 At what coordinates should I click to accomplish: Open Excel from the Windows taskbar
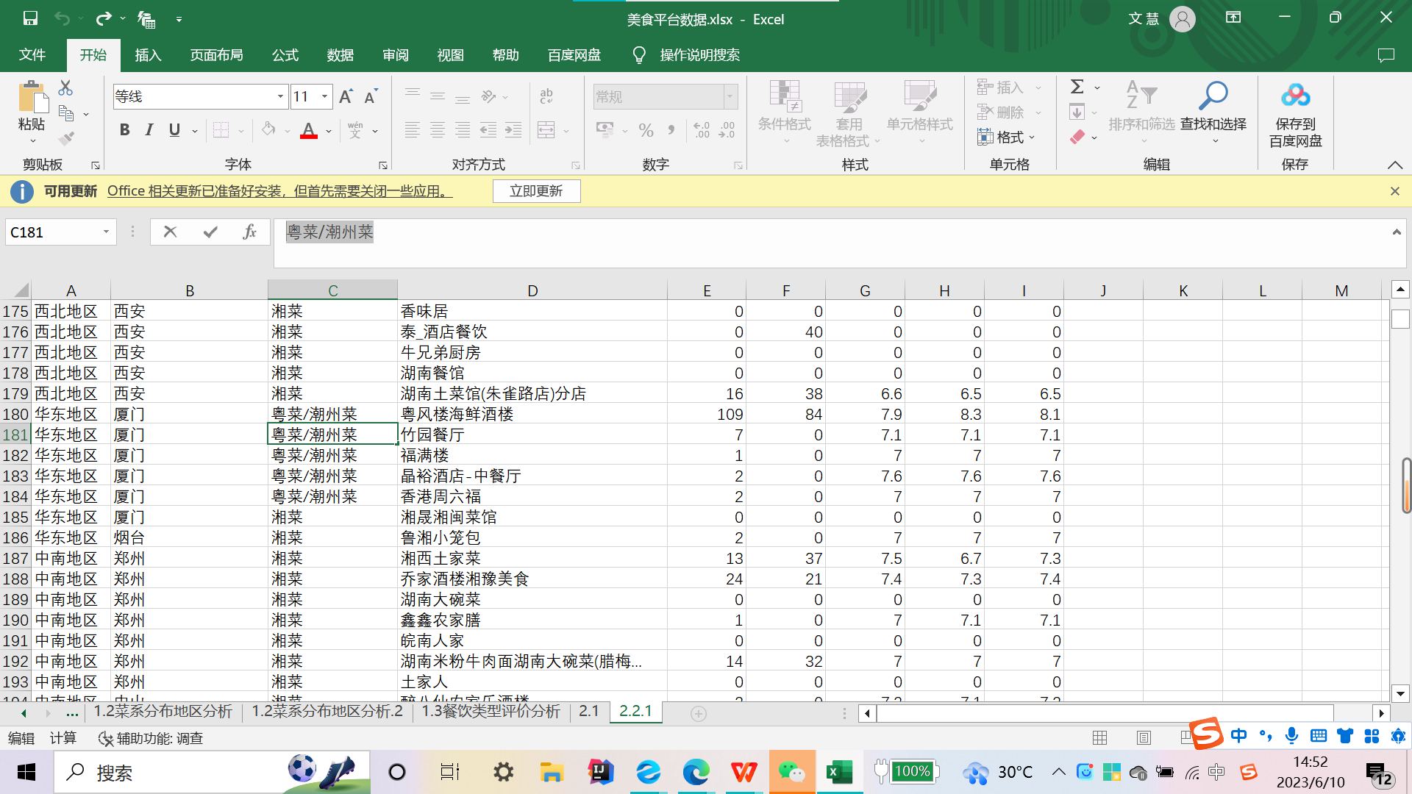(x=838, y=772)
